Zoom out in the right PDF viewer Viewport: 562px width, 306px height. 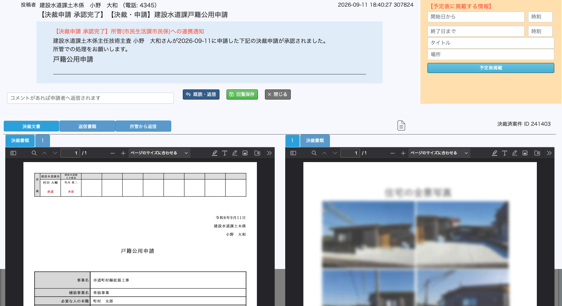392,153
